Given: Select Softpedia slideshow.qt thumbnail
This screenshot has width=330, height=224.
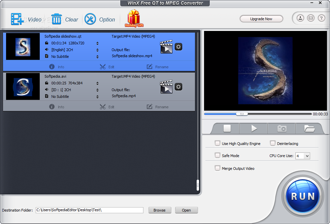Looking at the screenshot, I should coord(23,46).
